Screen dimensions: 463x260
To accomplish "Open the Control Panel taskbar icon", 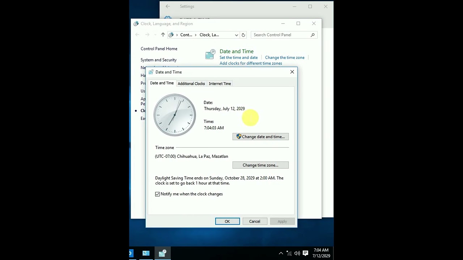I will (x=146, y=253).
